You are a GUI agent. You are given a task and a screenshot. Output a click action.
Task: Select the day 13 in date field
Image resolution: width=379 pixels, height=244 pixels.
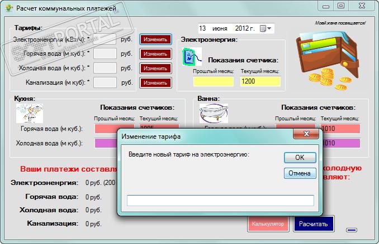point(202,28)
